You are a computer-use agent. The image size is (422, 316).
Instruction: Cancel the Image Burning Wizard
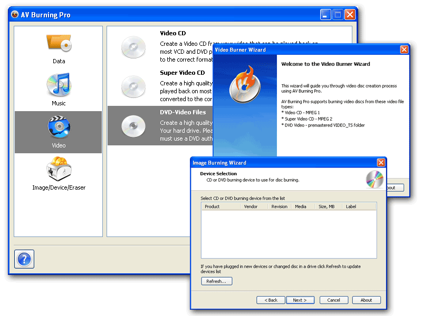[x=334, y=300]
